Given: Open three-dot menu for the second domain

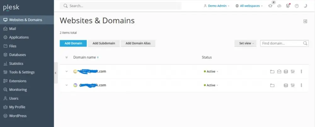Looking at the screenshot, I should 301,85.
